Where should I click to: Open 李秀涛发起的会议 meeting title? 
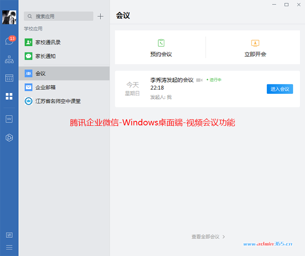point(172,80)
